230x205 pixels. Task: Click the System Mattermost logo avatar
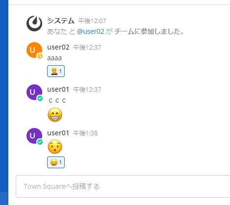(34, 24)
